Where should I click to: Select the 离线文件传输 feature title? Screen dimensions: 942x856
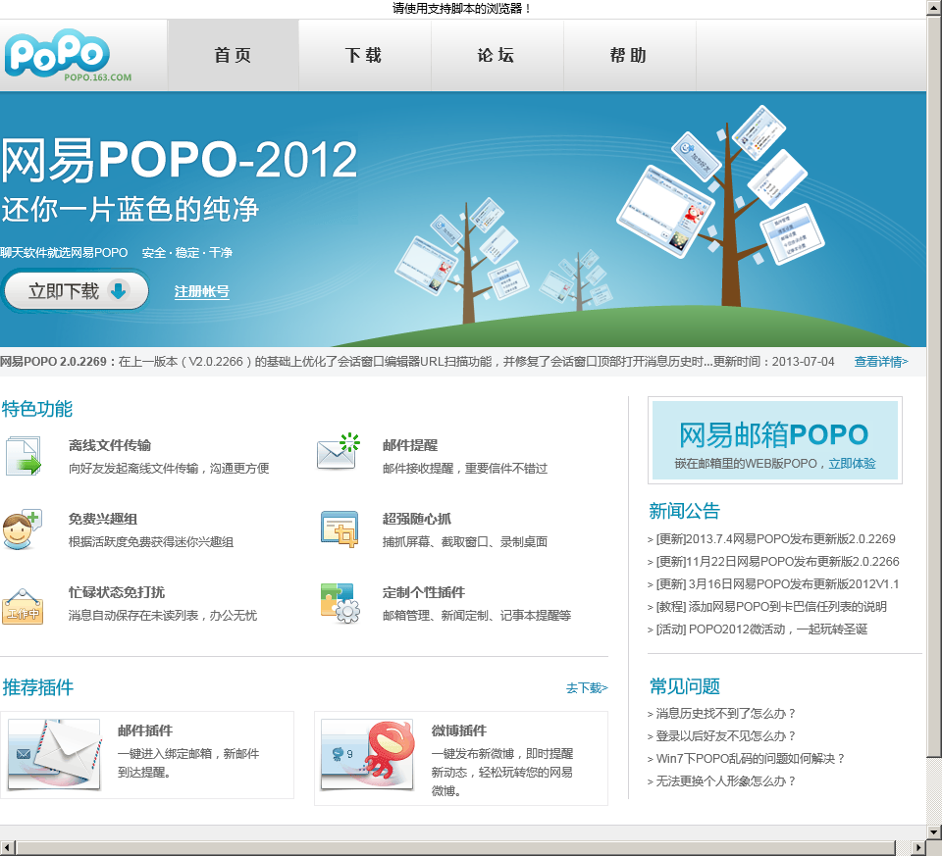coord(110,445)
